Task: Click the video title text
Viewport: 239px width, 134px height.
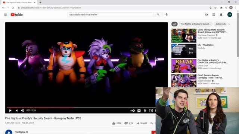Action: point(43,118)
